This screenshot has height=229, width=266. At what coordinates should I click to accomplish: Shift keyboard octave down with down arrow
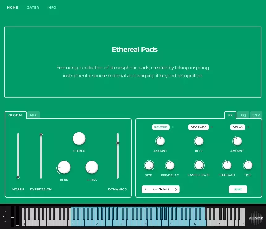click(x=5, y=221)
